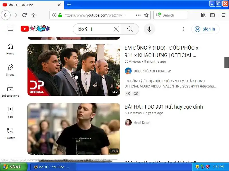Click the Sign in button
The width and height of the screenshot is (229, 171).
click(205, 29)
